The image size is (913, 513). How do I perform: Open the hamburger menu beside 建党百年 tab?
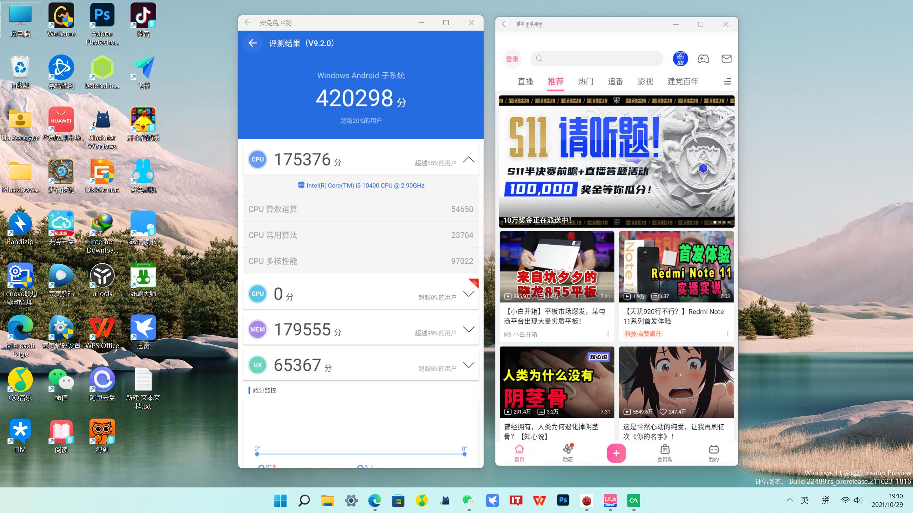pyautogui.click(x=727, y=81)
